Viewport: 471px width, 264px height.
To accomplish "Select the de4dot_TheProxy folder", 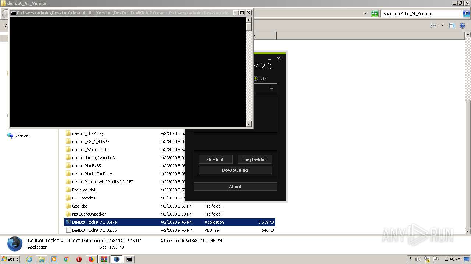I will (88, 133).
